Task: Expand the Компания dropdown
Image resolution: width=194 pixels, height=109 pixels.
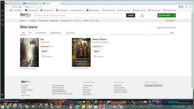Action: pyautogui.click(x=171, y=21)
